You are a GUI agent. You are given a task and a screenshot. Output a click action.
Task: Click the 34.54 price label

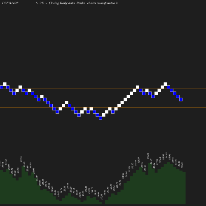tap(148, 156)
